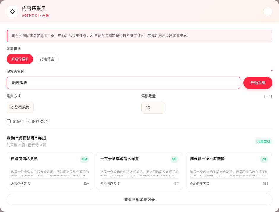Viewport: 279px width, 212px height.
Task: Switch to 指定博主 mode
Action: [47, 59]
